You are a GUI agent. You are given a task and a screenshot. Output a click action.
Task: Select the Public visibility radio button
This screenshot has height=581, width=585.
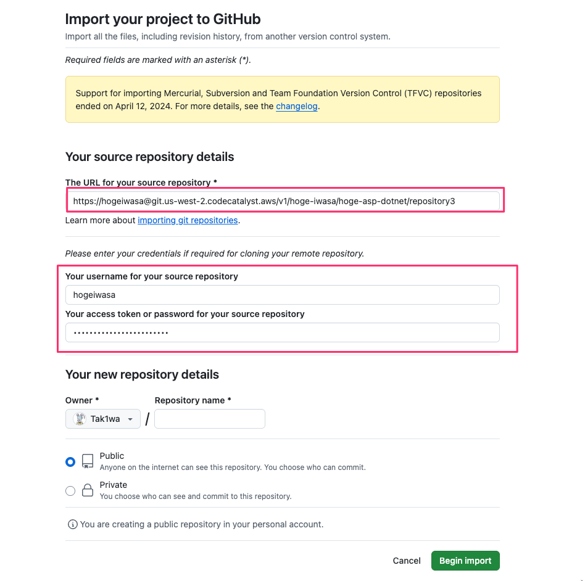click(x=70, y=461)
